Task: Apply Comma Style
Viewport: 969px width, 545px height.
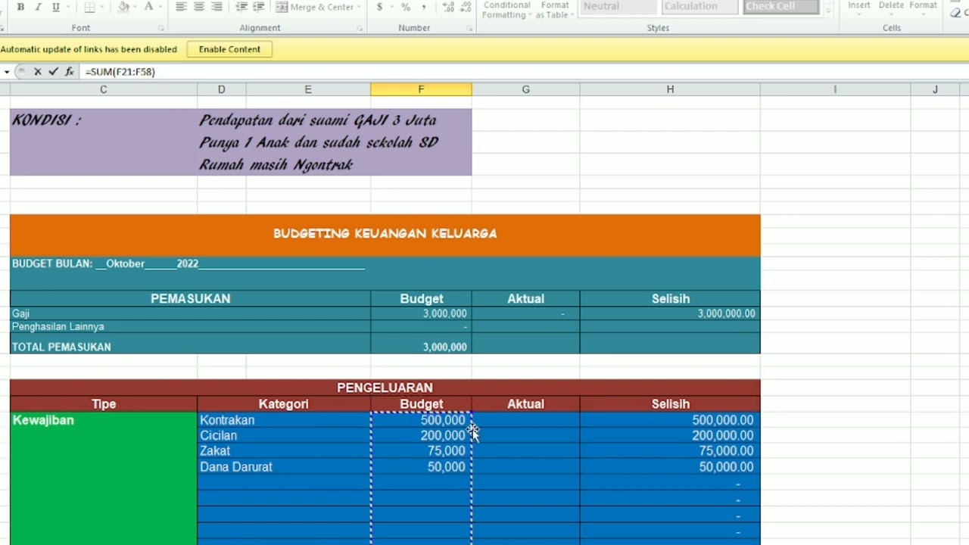Action: (x=423, y=7)
